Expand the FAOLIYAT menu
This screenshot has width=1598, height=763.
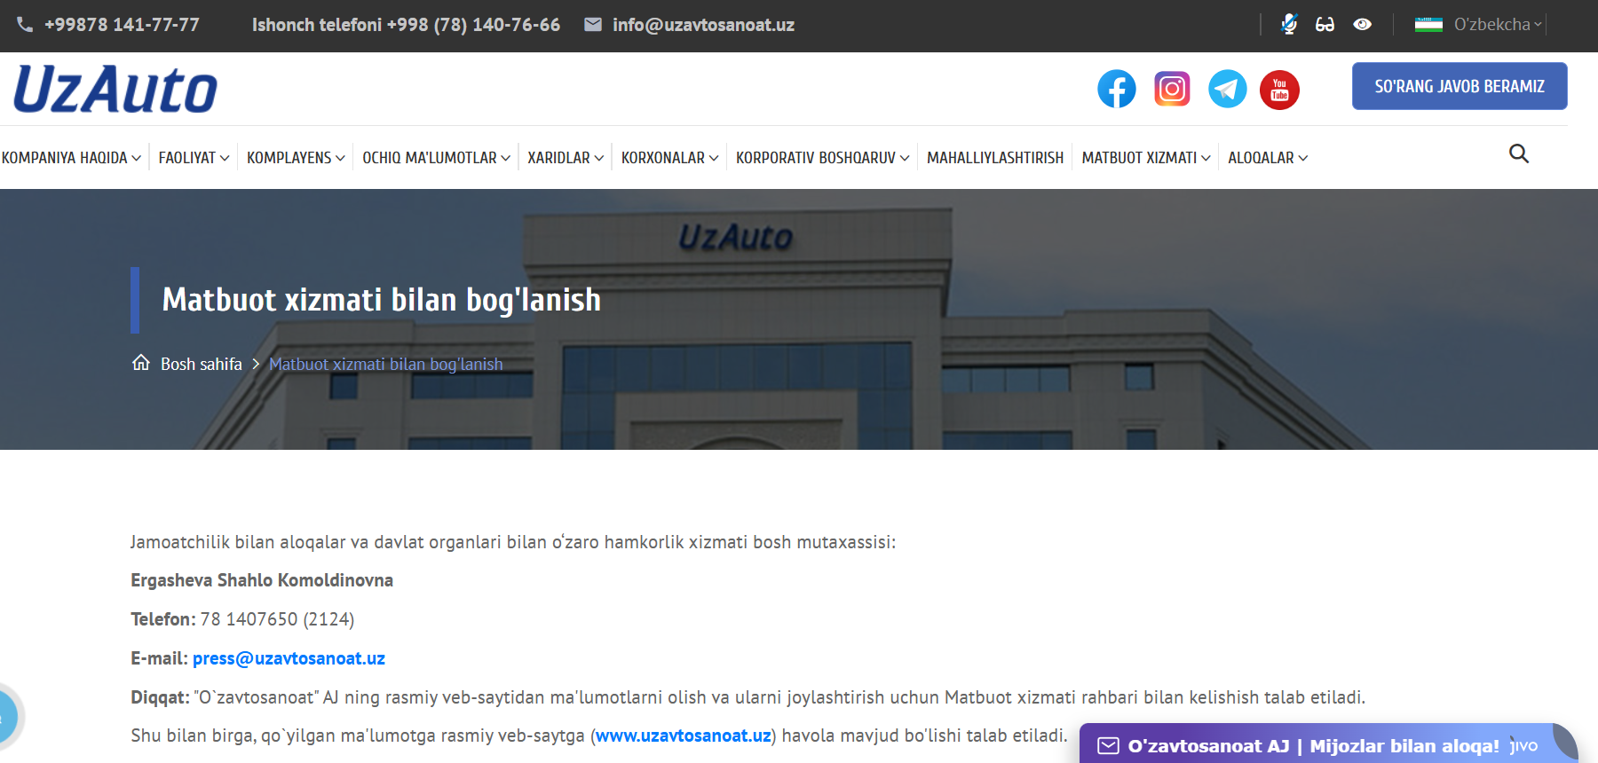(x=194, y=158)
